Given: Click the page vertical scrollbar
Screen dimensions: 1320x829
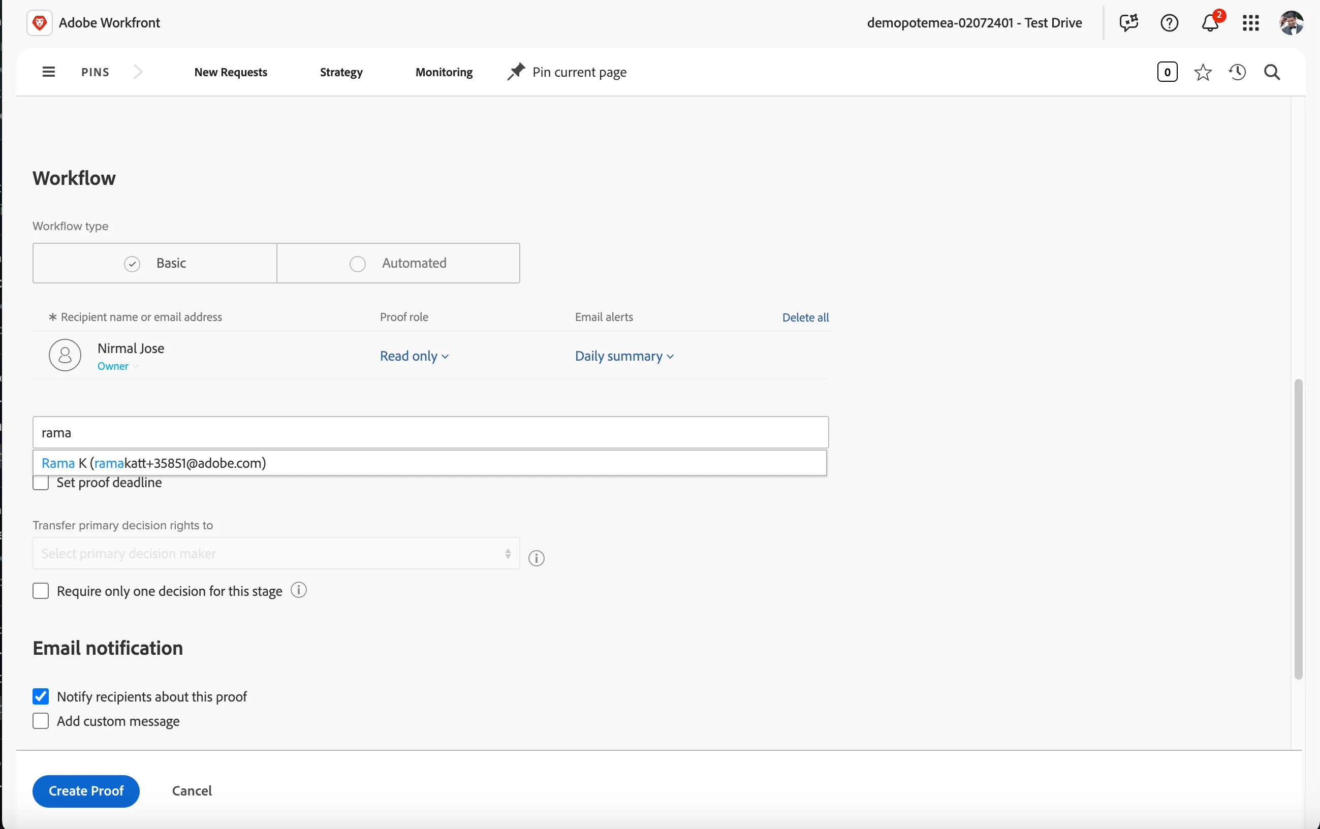Looking at the screenshot, I should point(1298,529).
